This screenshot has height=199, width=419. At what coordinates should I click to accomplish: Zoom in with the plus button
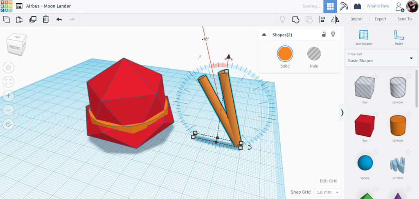click(x=8, y=96)
